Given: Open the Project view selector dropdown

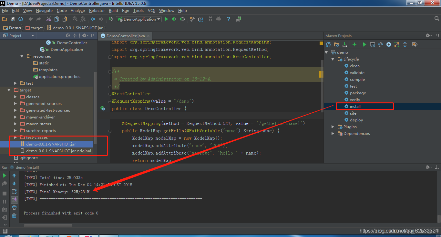Looking at the screenshot, I should tap(18, 36).
